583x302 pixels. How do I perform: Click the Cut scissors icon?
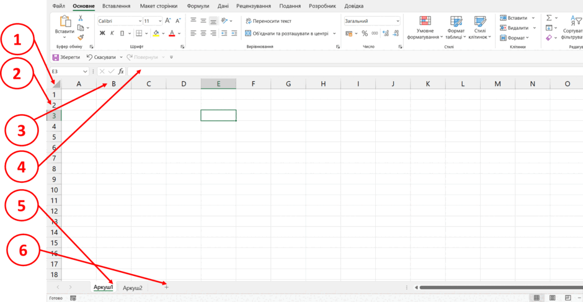point(80,18)
